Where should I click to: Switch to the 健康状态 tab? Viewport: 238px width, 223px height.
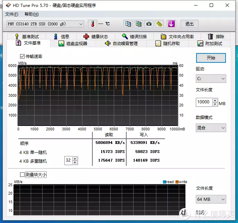point(95,36)
